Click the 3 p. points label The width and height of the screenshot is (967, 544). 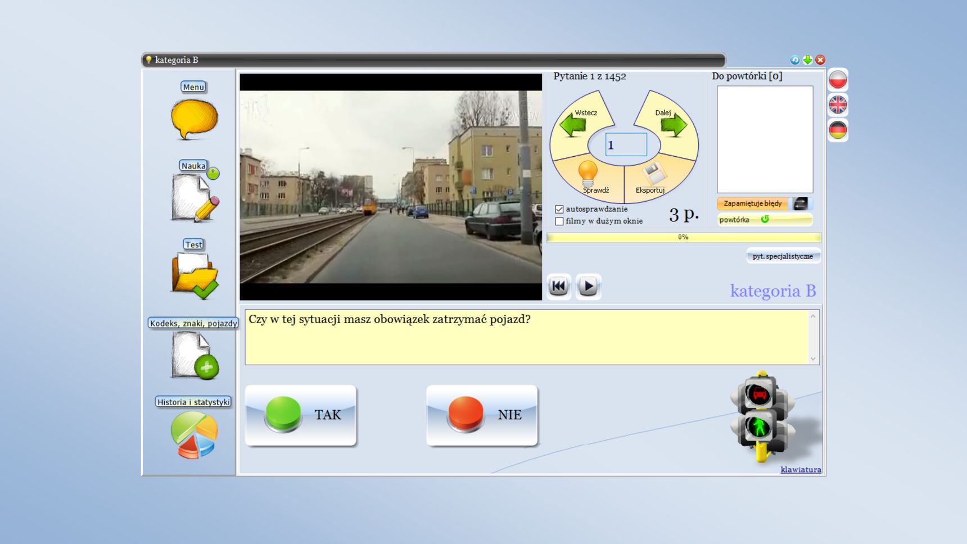pos(684,214)
